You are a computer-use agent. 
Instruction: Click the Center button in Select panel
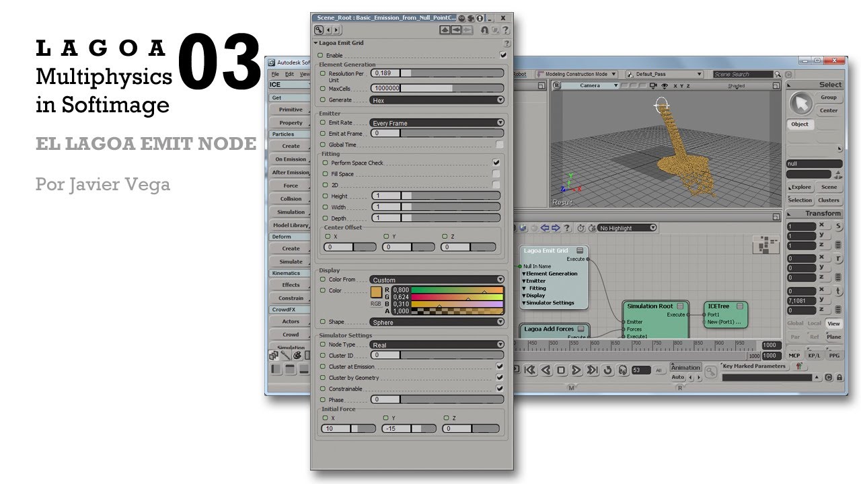(829, 110)
